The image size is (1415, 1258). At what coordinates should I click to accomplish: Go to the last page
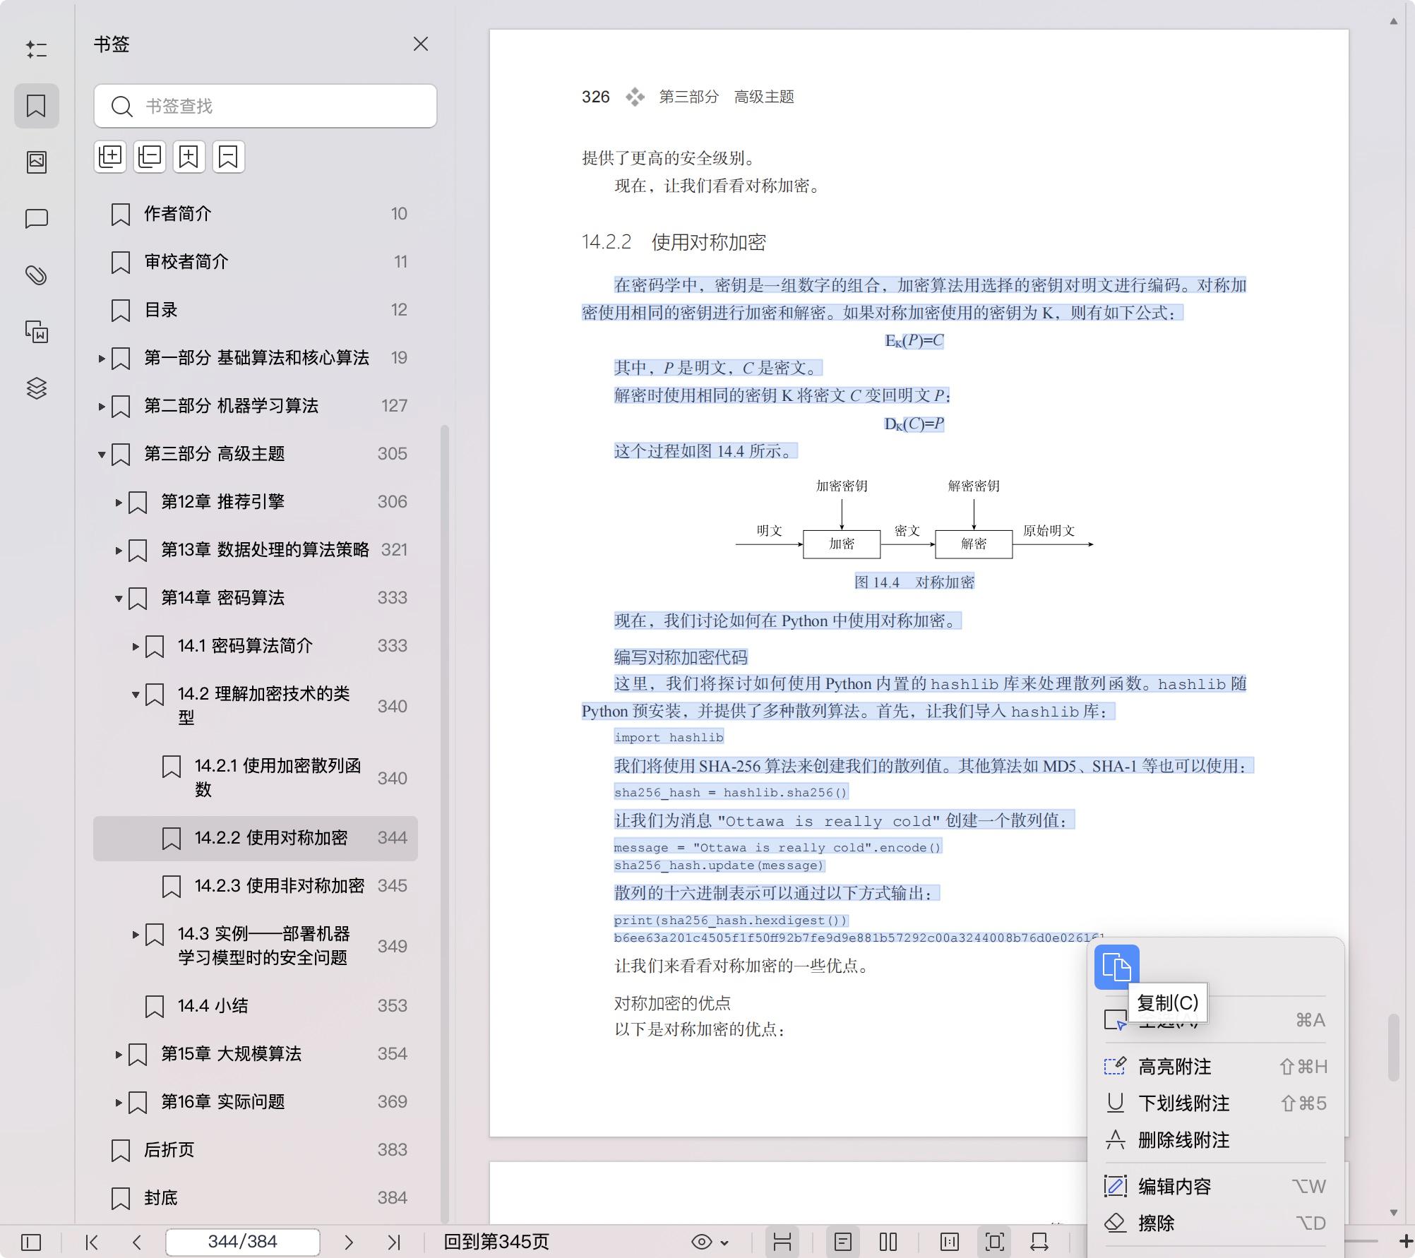pos(394,1242)
